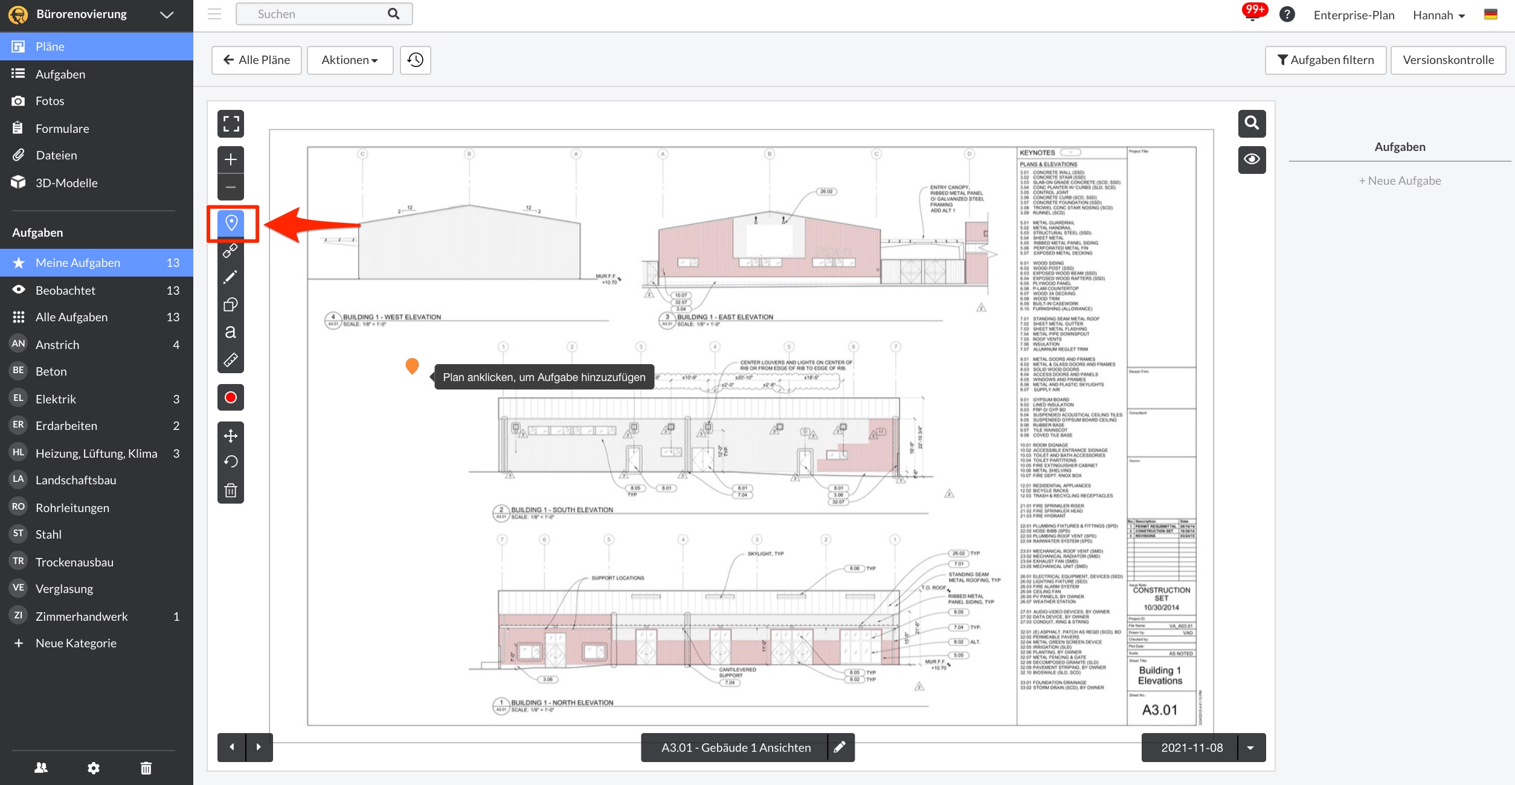Open the Elektrik task category
1515x785 pixels.
click(56, 399)
